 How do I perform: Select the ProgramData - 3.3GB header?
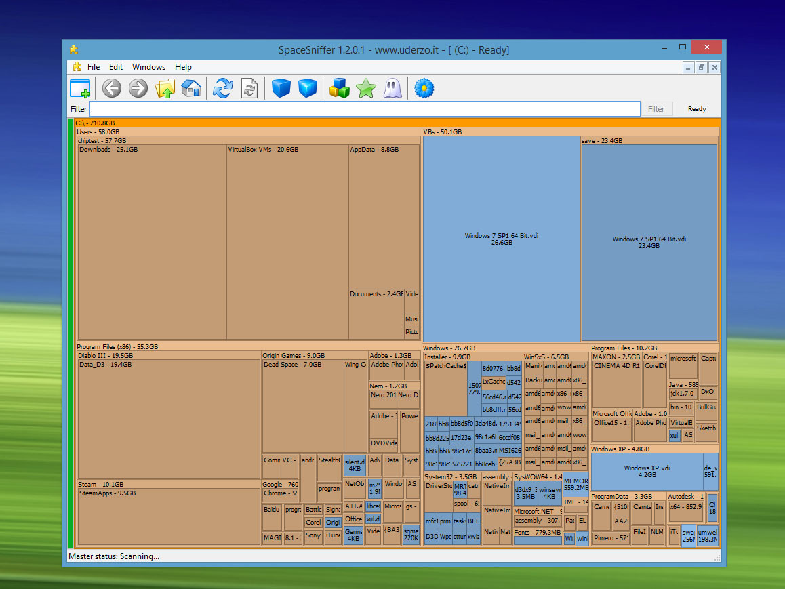628,496
